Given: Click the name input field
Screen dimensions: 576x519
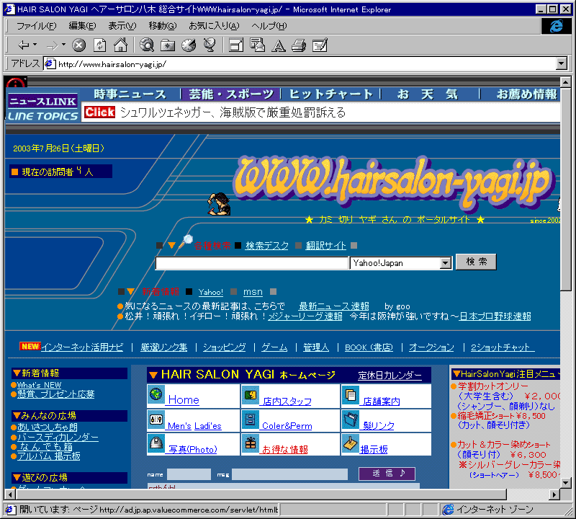Looking at the screenshot, I should click(x=189, y=474).
